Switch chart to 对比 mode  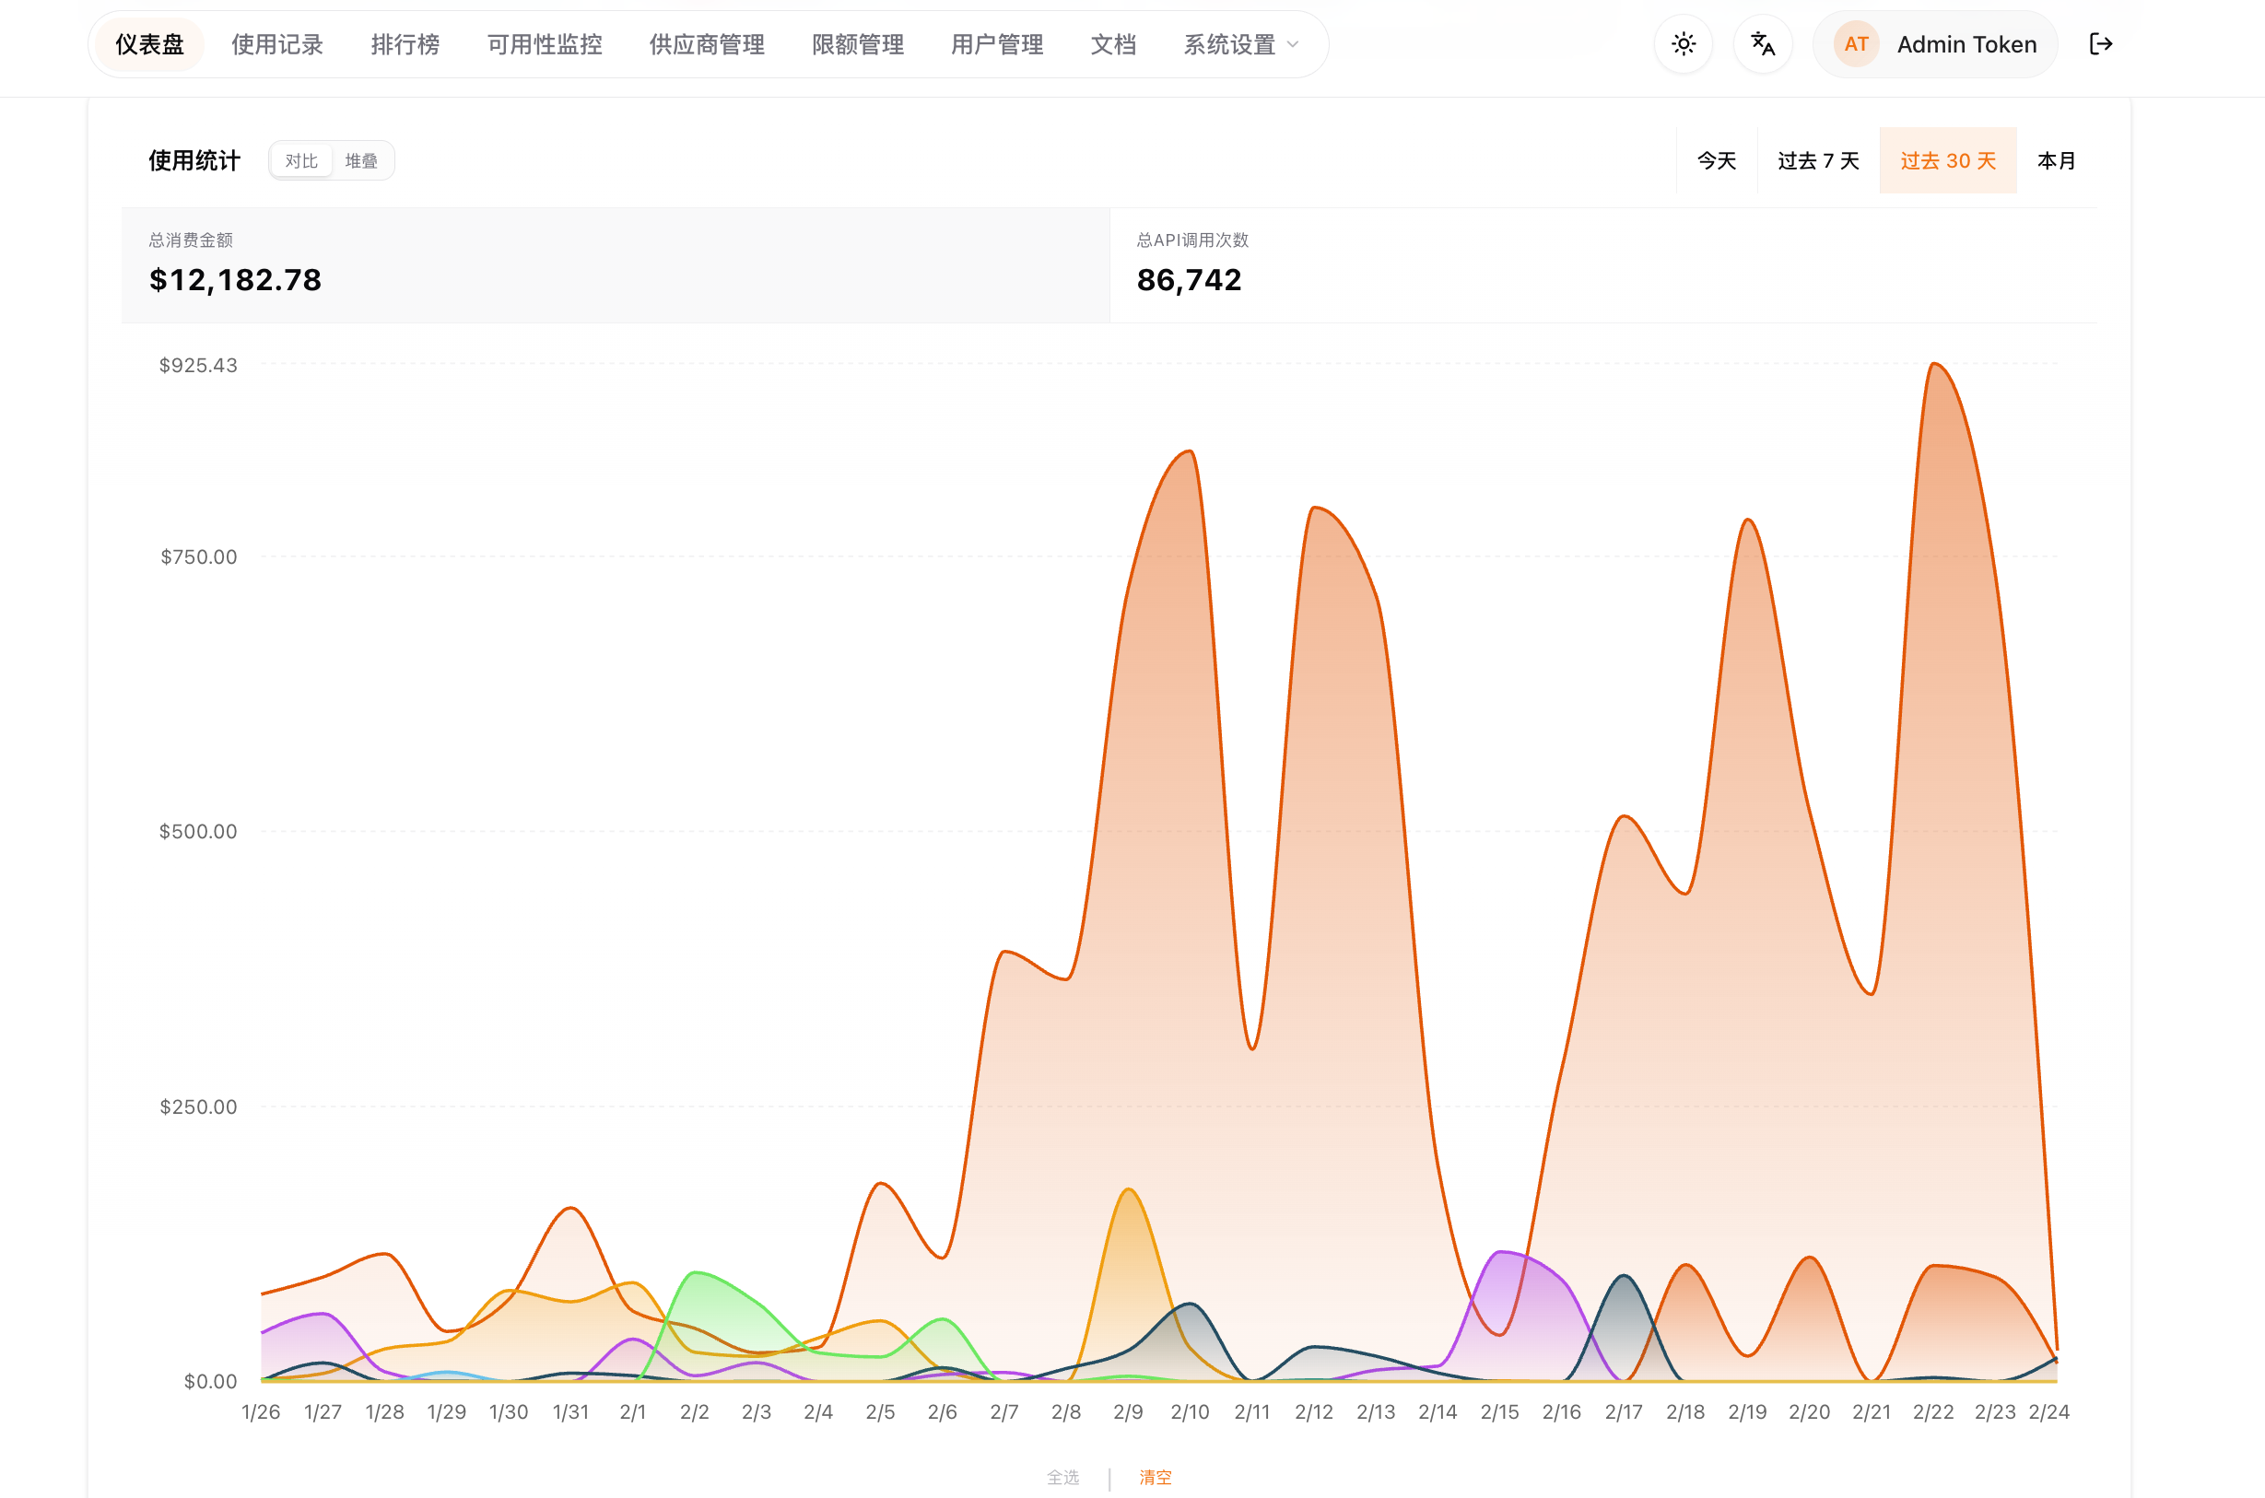pos(301,160)
